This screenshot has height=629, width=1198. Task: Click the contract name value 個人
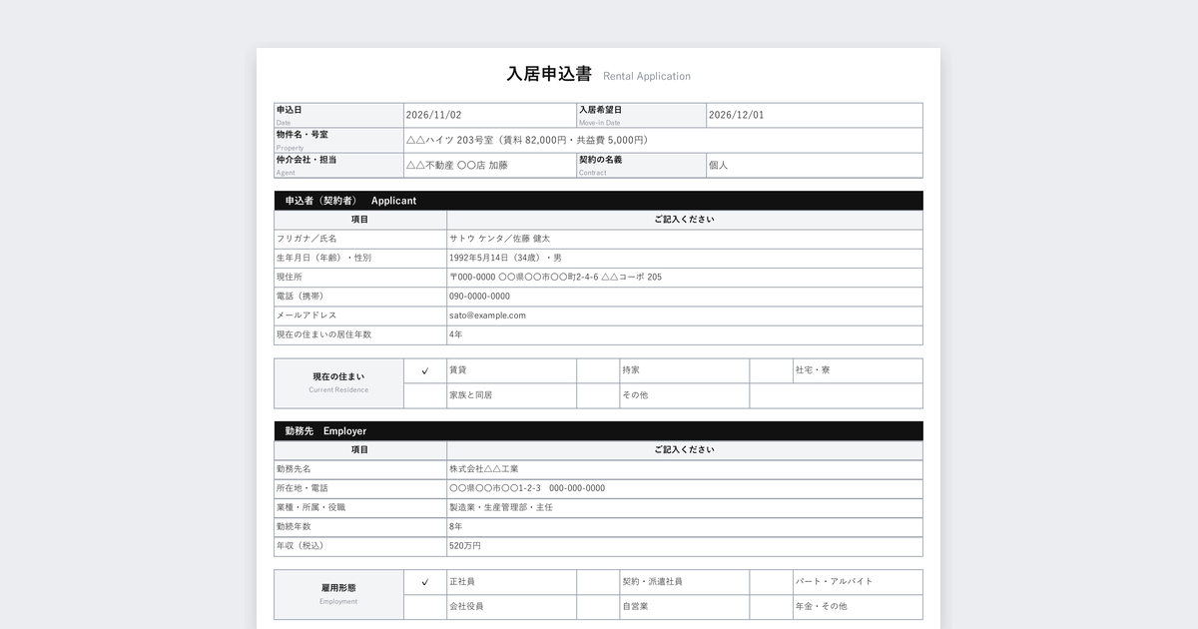(x=815, y=166)
